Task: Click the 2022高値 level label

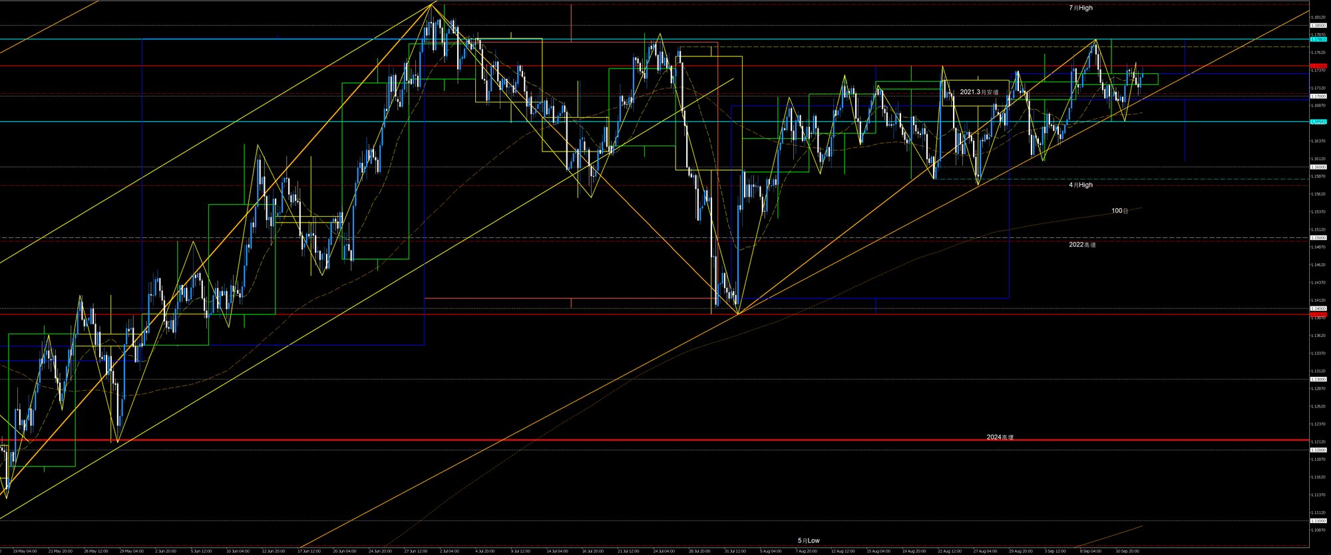Action: pos(1082,245)
